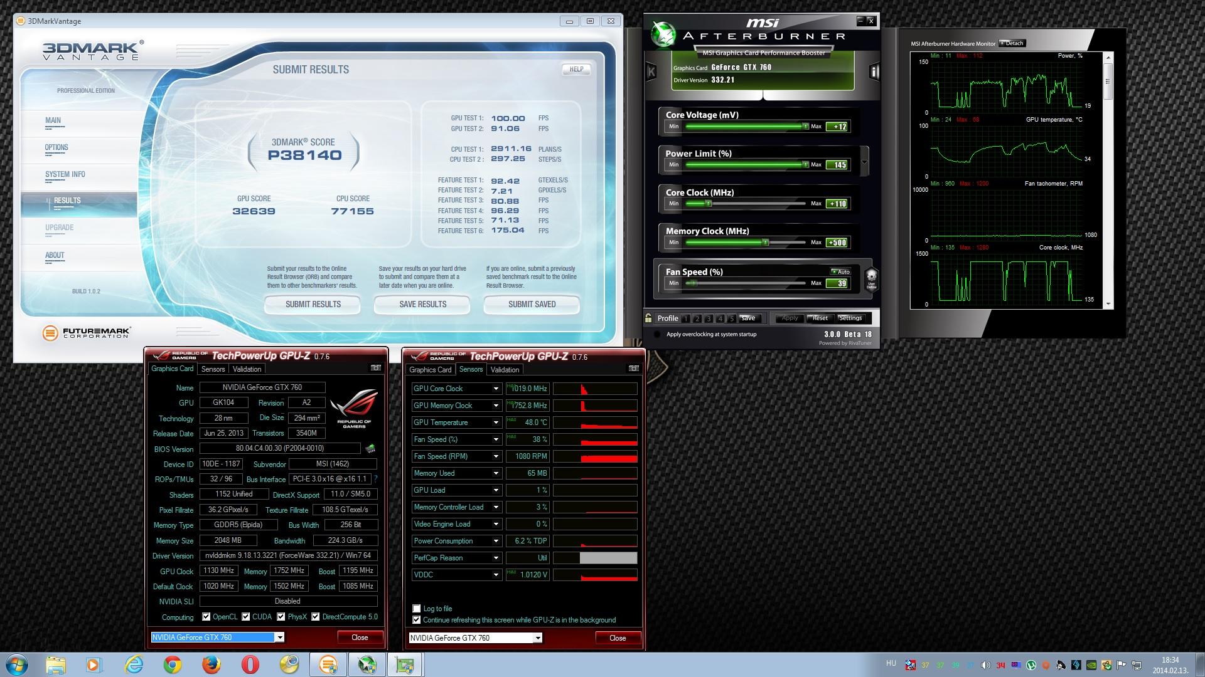Launch Firefox from the taskbar
This screenshot has height=677, width=1205.
click(212, 664)
